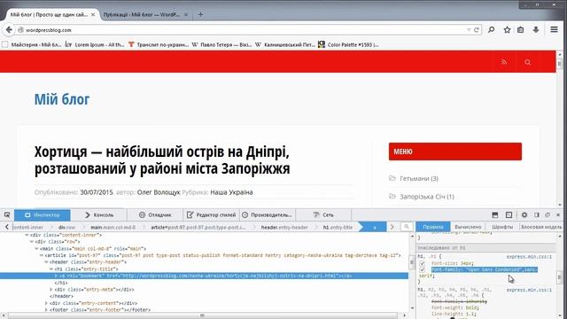Image resolution: width=567 pixels, height=319 pixels.
Task: Collapse the main col-md-8 node
Action: pos(36,248)
